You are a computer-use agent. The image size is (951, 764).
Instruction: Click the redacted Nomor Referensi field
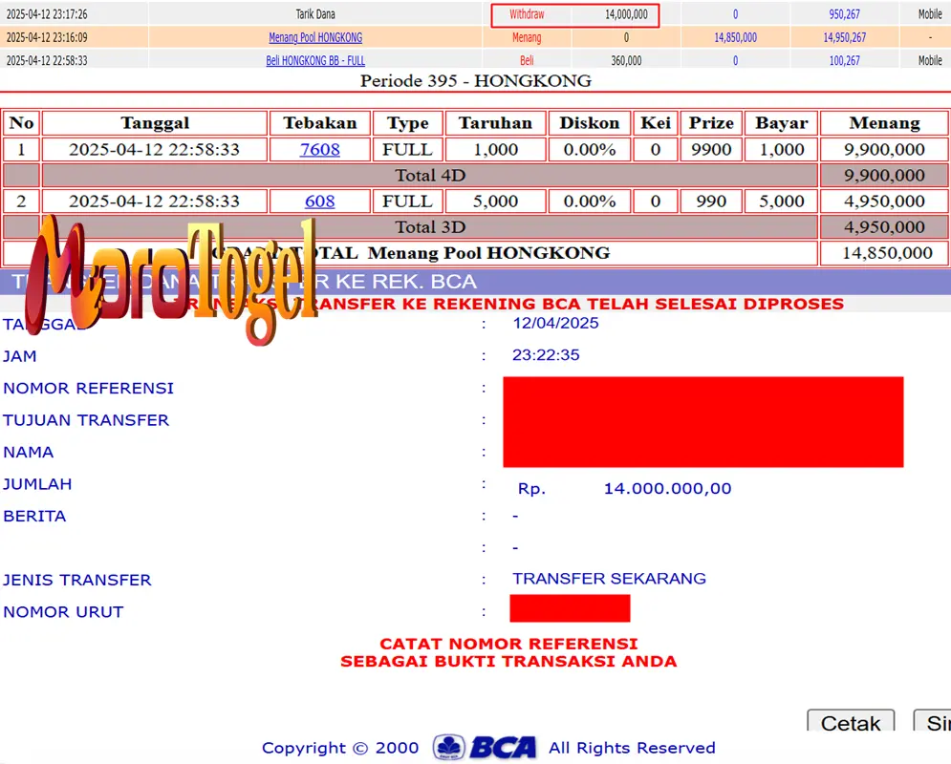point(702,388)
